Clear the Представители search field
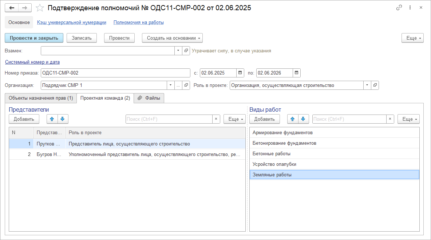Image resolution: width=431 pixels, height=240 pixels. [216, 119]
